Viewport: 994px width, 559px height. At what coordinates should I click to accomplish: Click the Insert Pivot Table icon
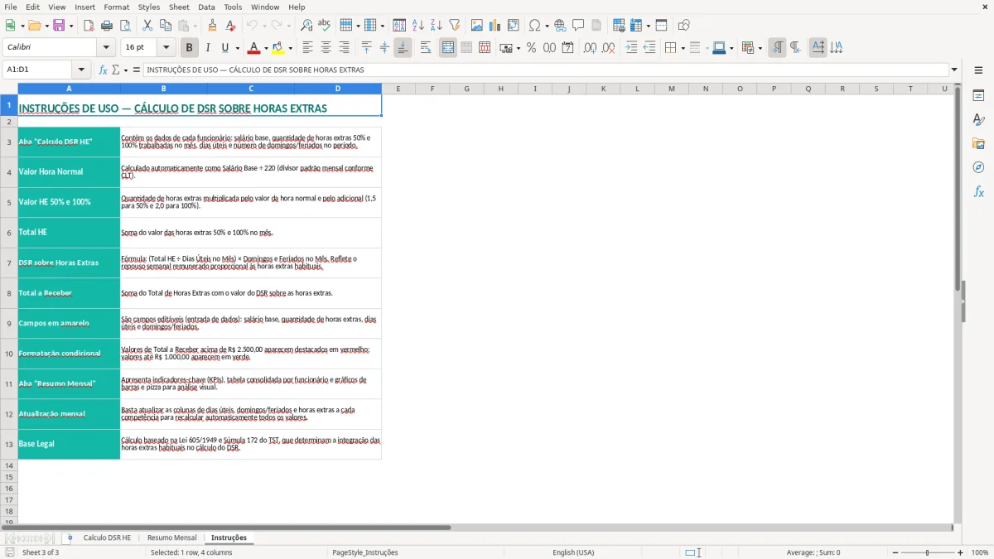click(513, 26)
